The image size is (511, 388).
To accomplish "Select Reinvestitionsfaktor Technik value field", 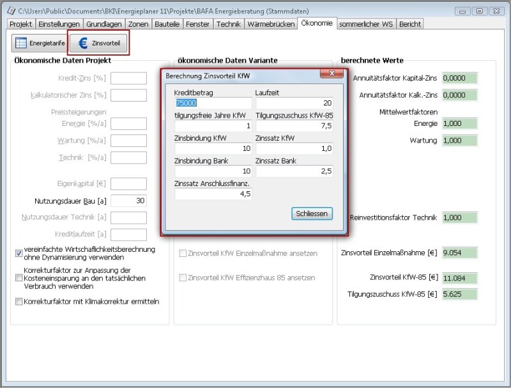I will pyautogui.click(x=460, y=217).
